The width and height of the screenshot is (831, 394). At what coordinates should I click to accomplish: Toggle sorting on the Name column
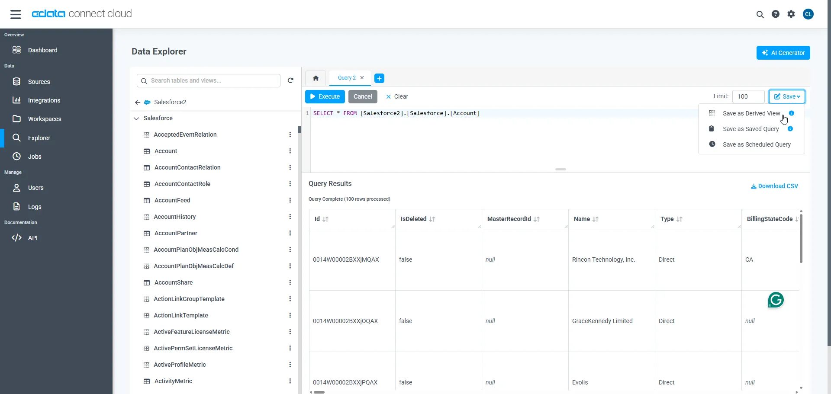pos(596,219)
